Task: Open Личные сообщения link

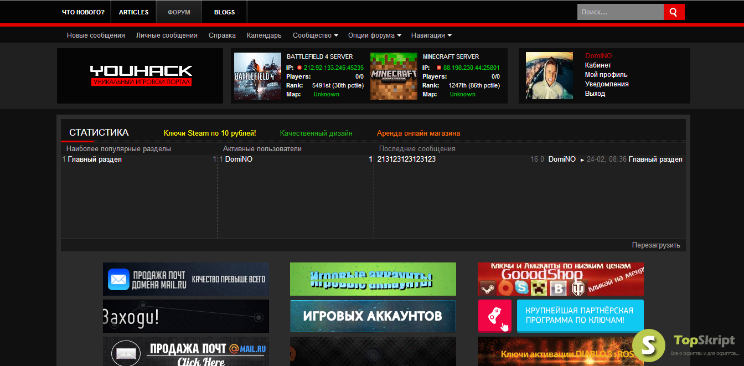Action: click(167, 35)
